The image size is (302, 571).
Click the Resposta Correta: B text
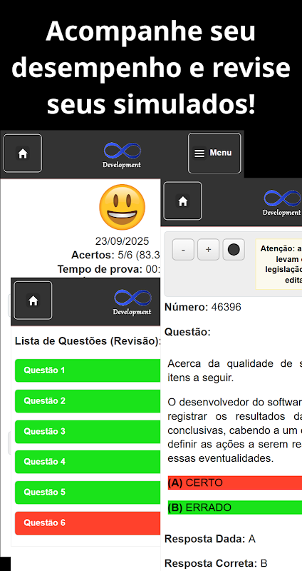[216, 564]
